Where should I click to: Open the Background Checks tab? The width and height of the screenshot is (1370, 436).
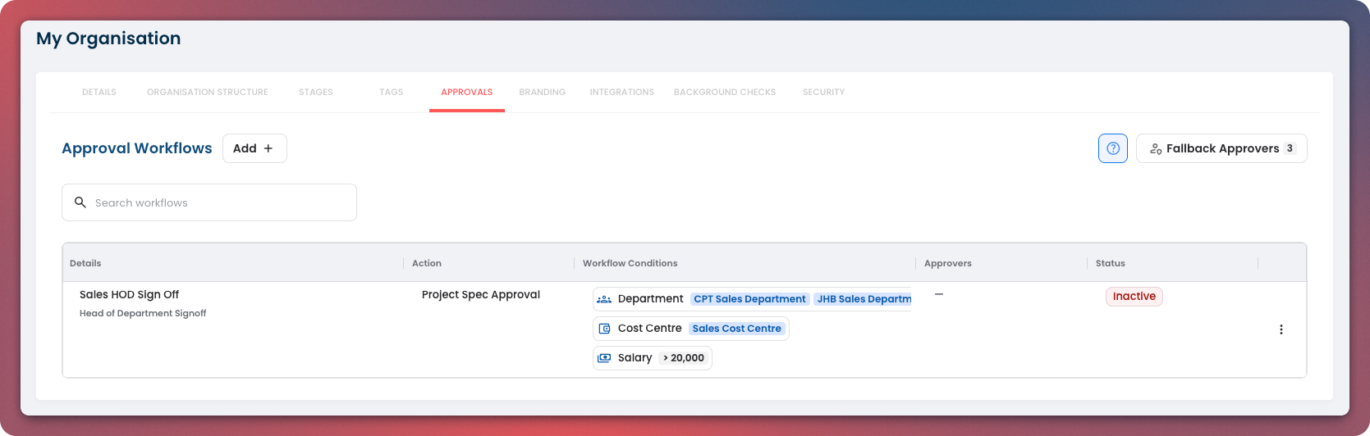point(725,92)
